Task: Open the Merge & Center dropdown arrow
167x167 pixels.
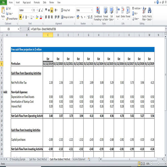Action: click(74, 17)
